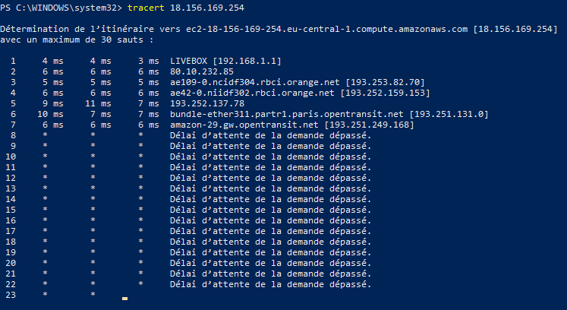Click the blinking cursor on hop 23 line
Viewport: 567px width, 310px height.
[x=124, y=298]
